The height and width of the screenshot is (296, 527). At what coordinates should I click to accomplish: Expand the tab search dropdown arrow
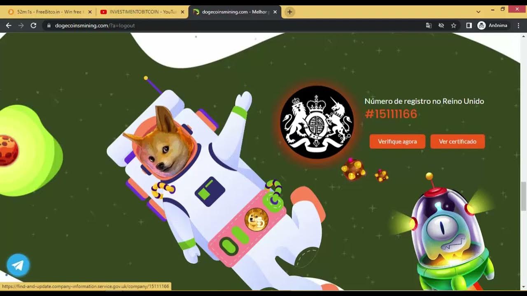(x=478, y=12)
